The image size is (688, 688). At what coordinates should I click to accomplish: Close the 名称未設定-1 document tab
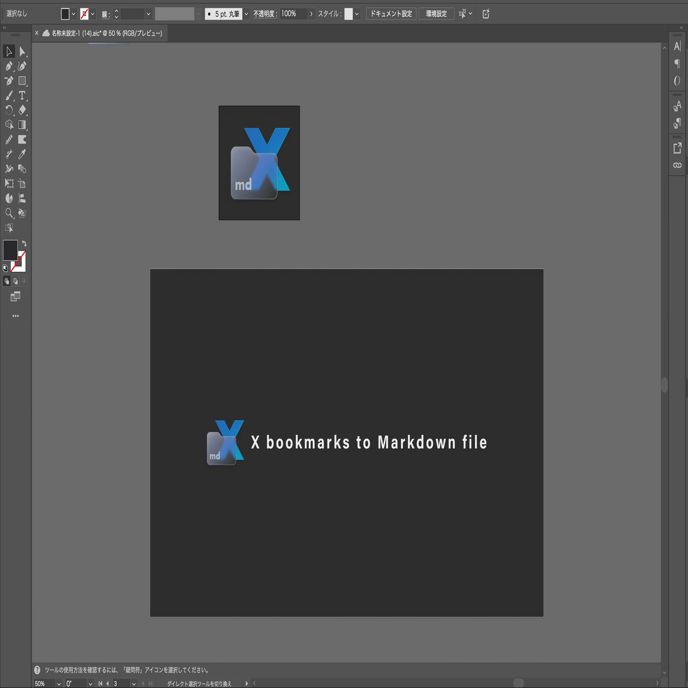(37, 33)
